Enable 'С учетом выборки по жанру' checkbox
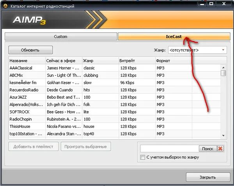Image resolution: width=234 pixels, height=186 pixels. pyautogui.click(x=142, y=157)
